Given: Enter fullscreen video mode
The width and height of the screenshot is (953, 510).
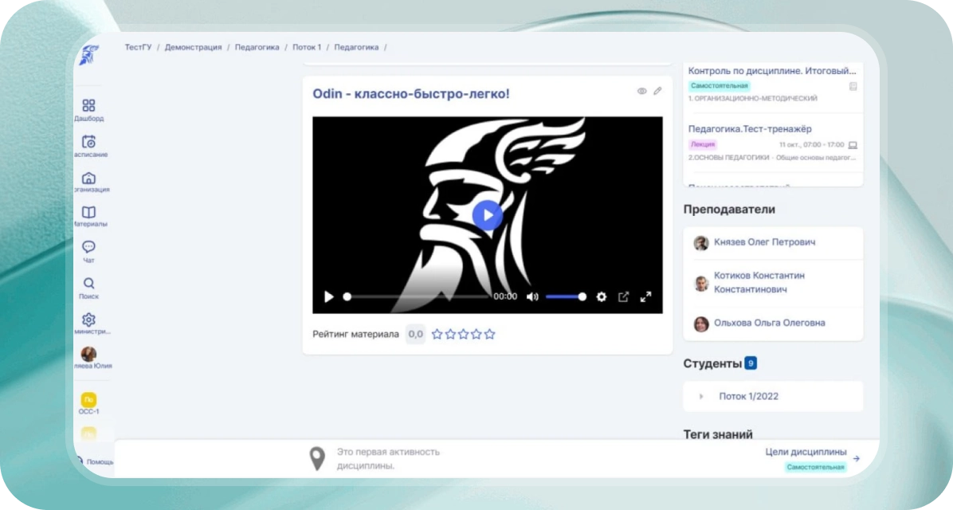Looking at the screenshot, I should 646,296.
